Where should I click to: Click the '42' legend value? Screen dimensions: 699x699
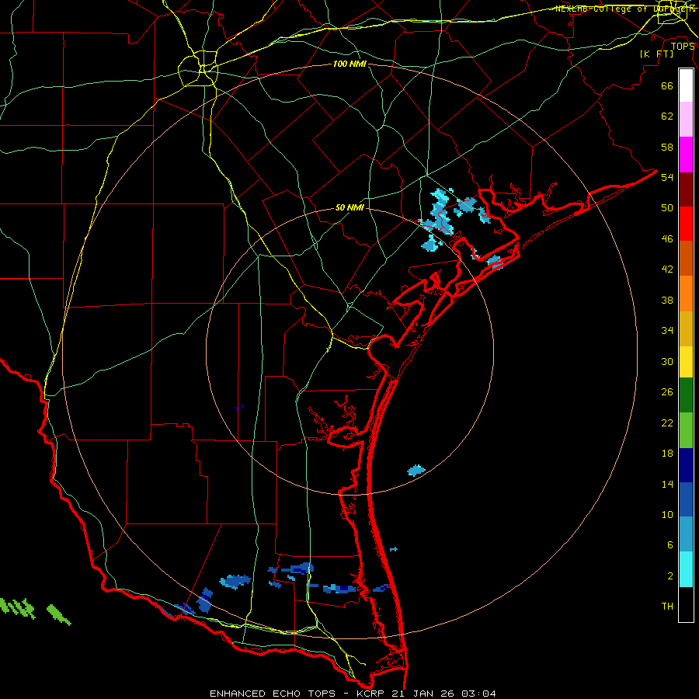tap(667, 270)
